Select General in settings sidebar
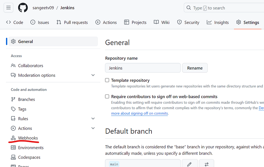Viewport: 264px width, 167px height. [x=53, y=42]
